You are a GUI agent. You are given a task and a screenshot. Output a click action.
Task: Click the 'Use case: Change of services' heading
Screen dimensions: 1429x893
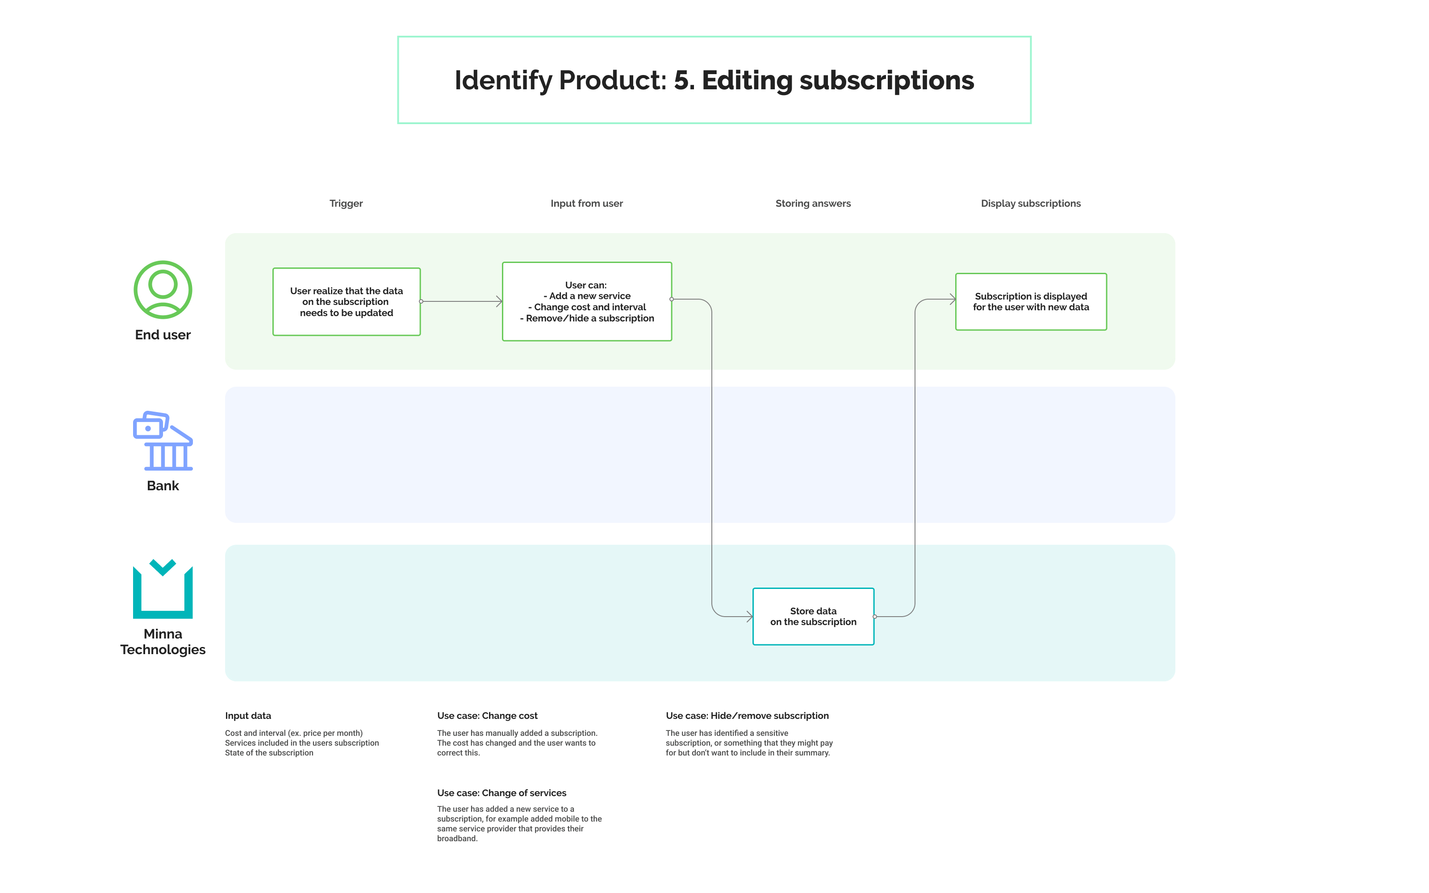point(501,793)
